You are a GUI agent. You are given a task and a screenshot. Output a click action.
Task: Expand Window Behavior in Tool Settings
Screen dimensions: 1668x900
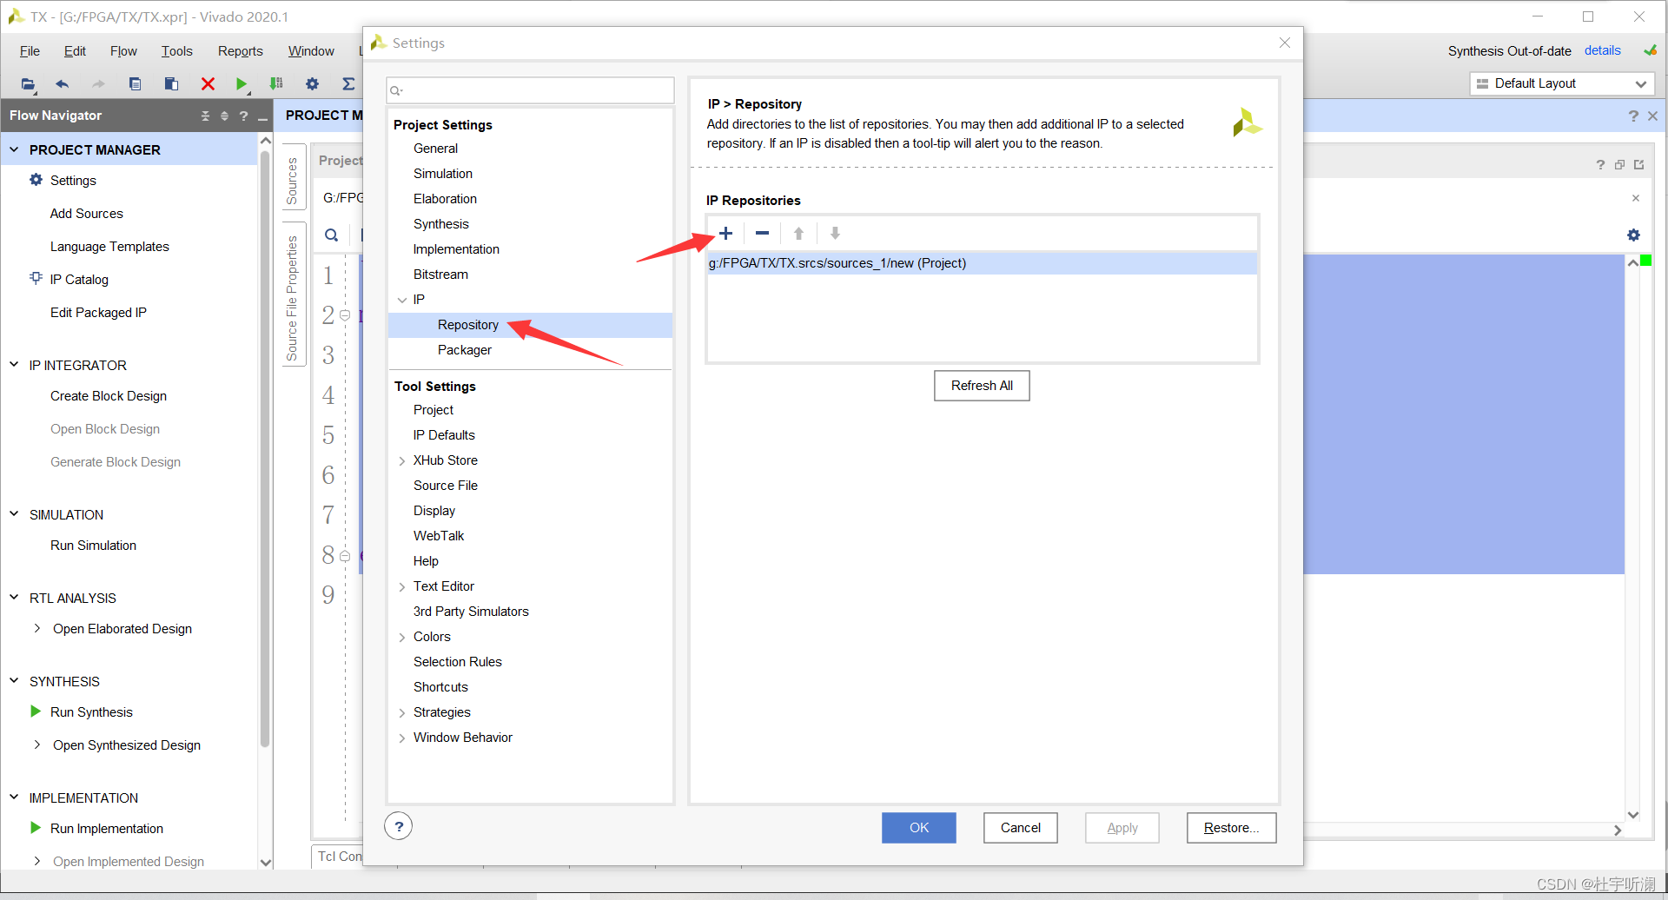pos(402,738)
